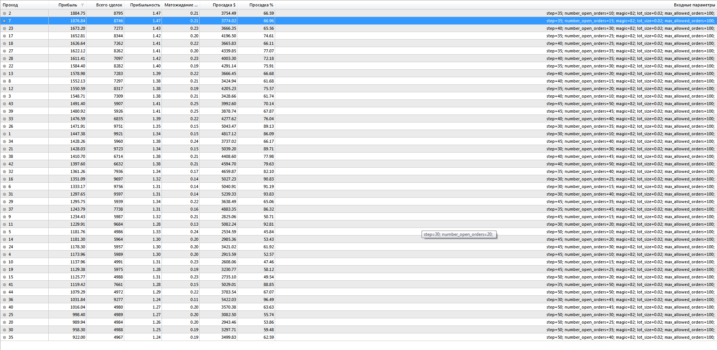Viewport: 717px width, 350px height.
Task: Click the pass number 29
Action: coord(11,202)
